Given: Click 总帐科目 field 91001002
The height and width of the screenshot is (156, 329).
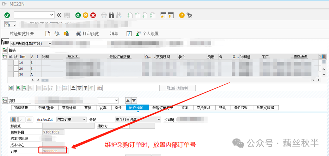Looking at the screenshot, I should 53,132.
